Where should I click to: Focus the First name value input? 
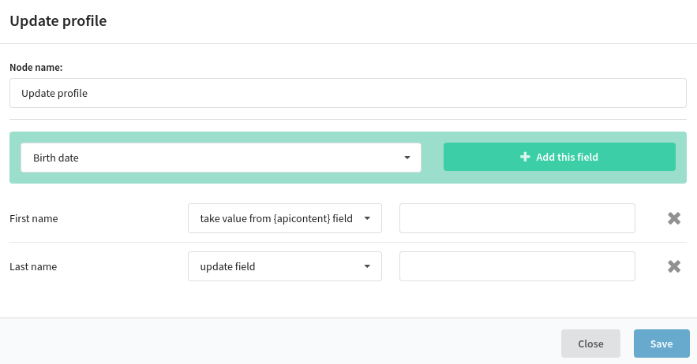[x=517, y=218]
